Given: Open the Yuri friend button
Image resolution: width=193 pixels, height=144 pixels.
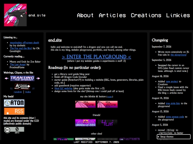Looking at the screenshot, I should pos(108,123).
